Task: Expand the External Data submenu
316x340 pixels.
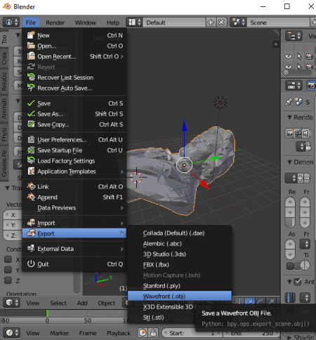Action: pos(122,249)
